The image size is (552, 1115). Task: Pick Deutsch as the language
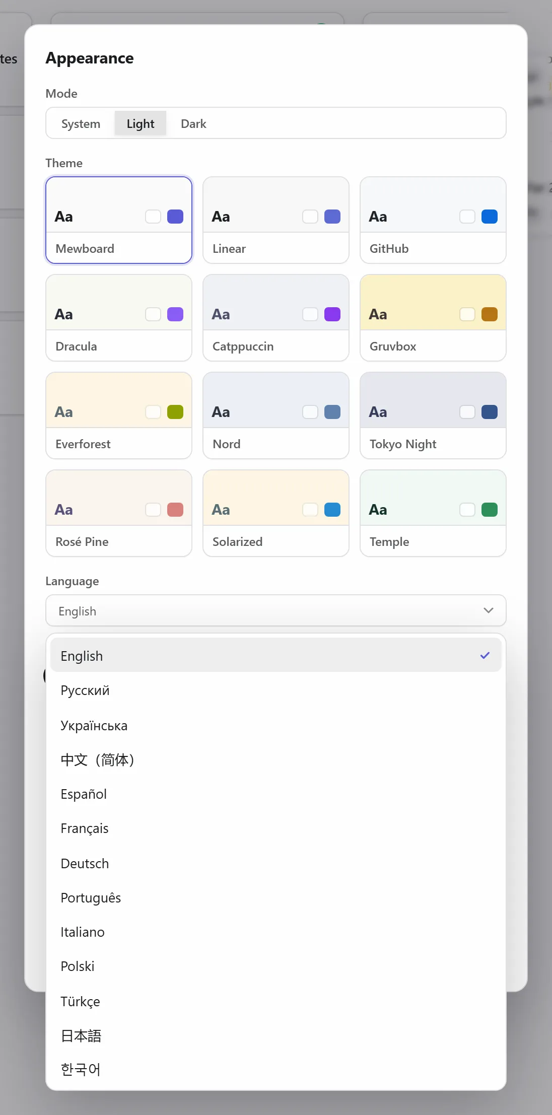coord(276,863)
